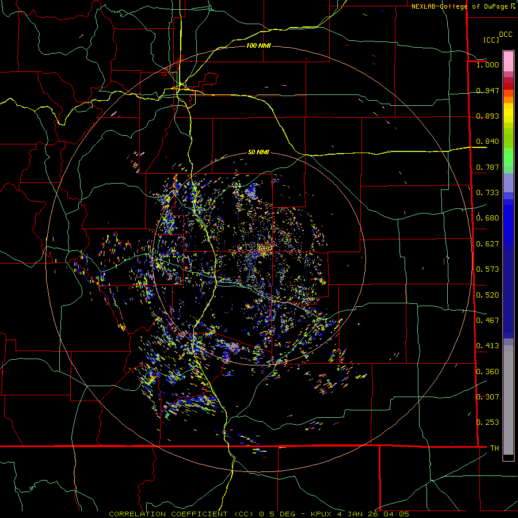Select the 0.787 legend value
Image resolution: width=518 pixels, height=518 pixels.
(x=487, y=167)
